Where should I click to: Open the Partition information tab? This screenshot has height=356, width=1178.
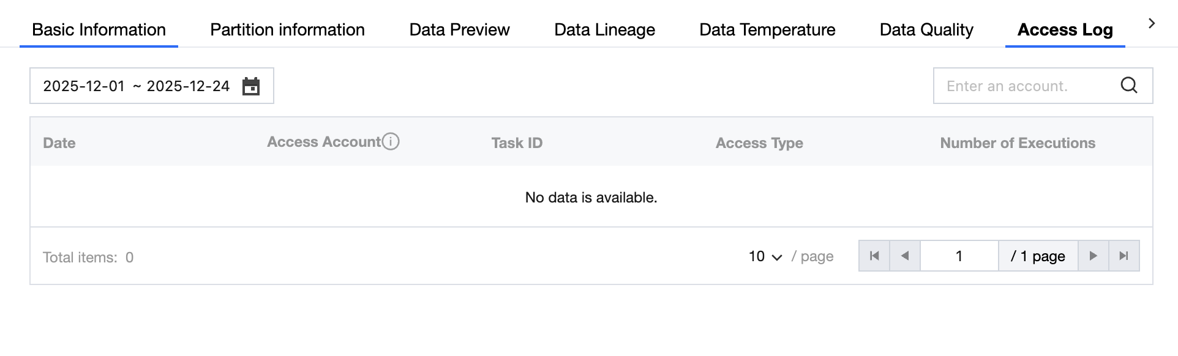coord(287,29)
